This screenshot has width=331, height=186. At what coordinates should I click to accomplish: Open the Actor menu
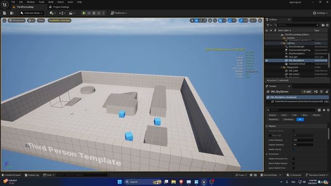click(70, 2)
